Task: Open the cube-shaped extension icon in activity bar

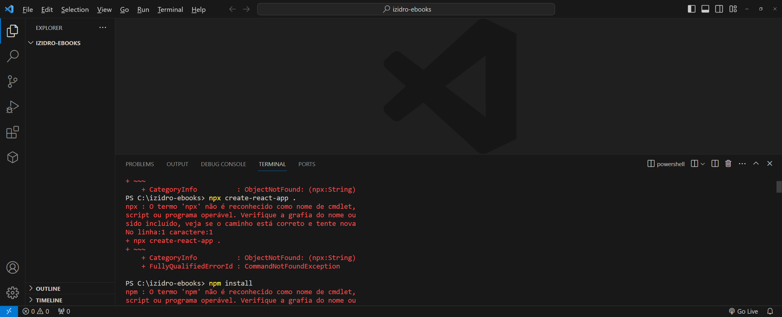Action: (x=13, y=157)
